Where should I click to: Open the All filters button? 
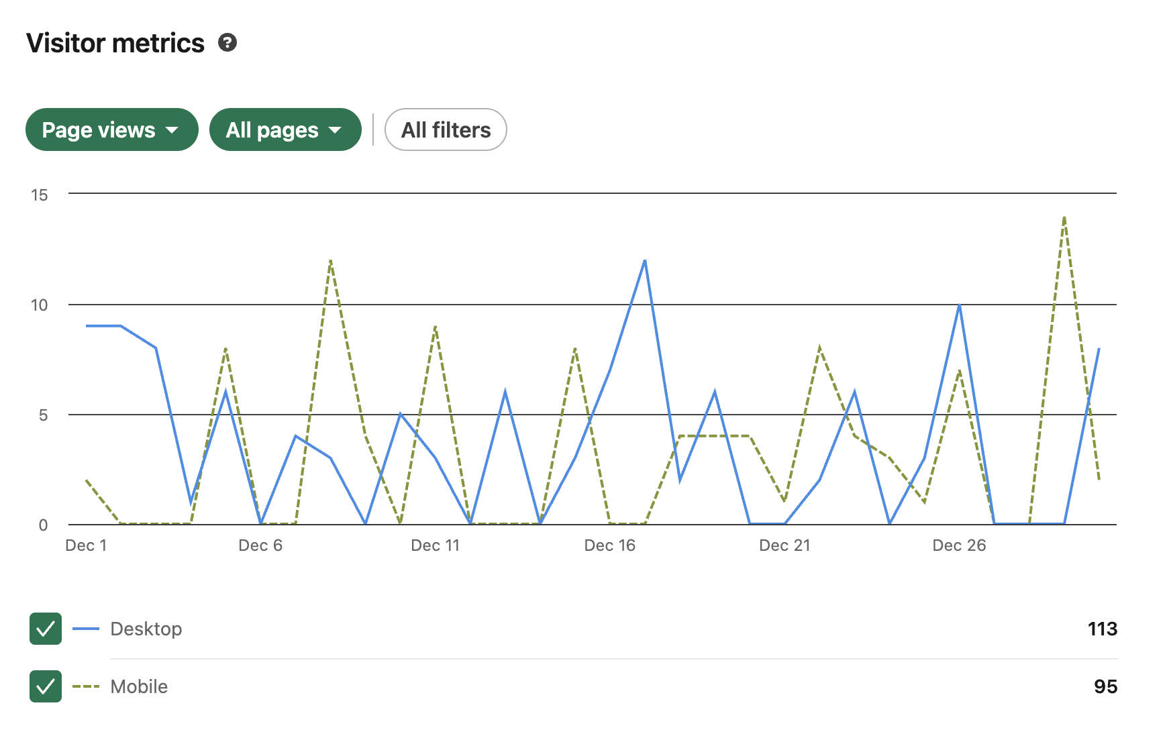pyautogui.click(x=446, y=129)
